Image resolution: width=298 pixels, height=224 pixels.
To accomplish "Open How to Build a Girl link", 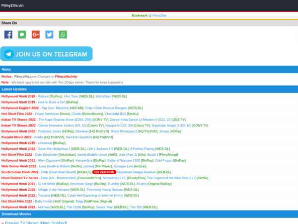I will pyautogui.click(x=51, y=102).
